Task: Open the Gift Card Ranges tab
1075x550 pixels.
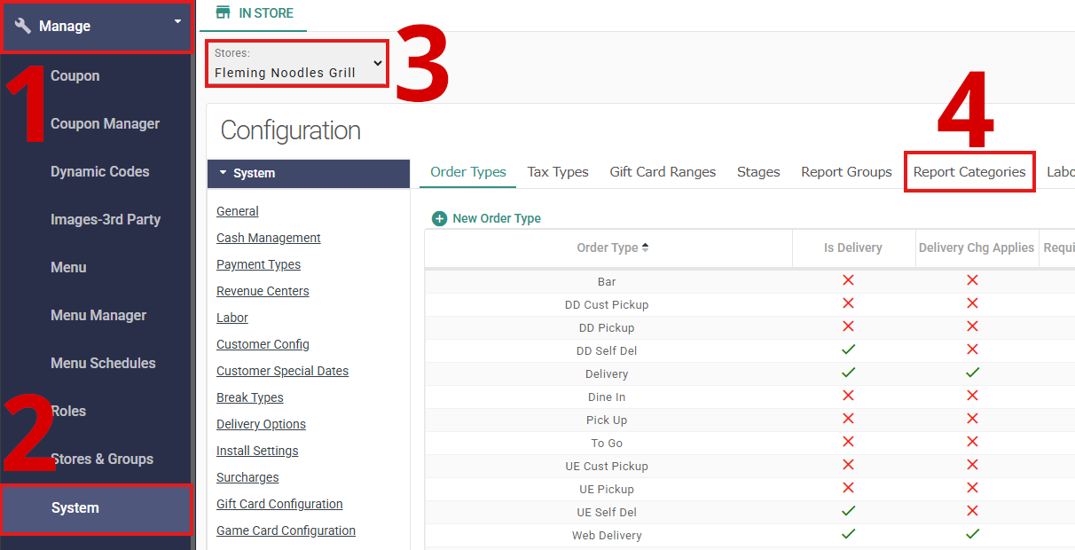Action: pos(663,172)
